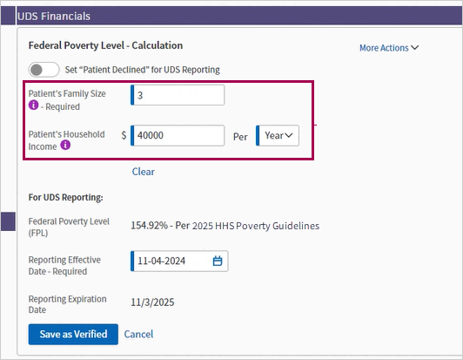
Task: Click the Household Income field showing 40000
Action: click(178, 135)
